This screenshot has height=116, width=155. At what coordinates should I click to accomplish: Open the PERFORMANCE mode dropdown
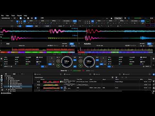pyautogui.click(x=7, y=18)
